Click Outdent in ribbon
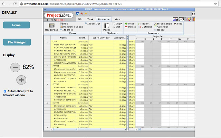The width and height of the screenshot is (221, 138). pos(145,27)
